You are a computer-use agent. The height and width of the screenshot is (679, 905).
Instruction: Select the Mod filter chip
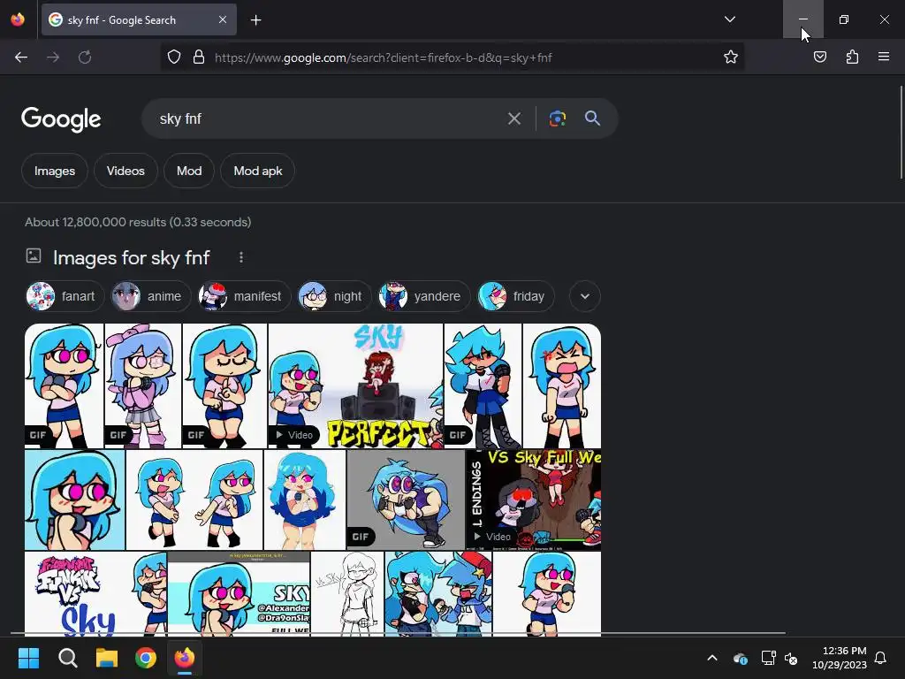(x=189, y=171)
